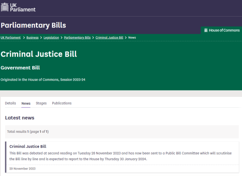Click the House of Commons portcullis icon
The width and height of the screenshot is (242, 176).
pyautogui.click(x=206, y=30)
